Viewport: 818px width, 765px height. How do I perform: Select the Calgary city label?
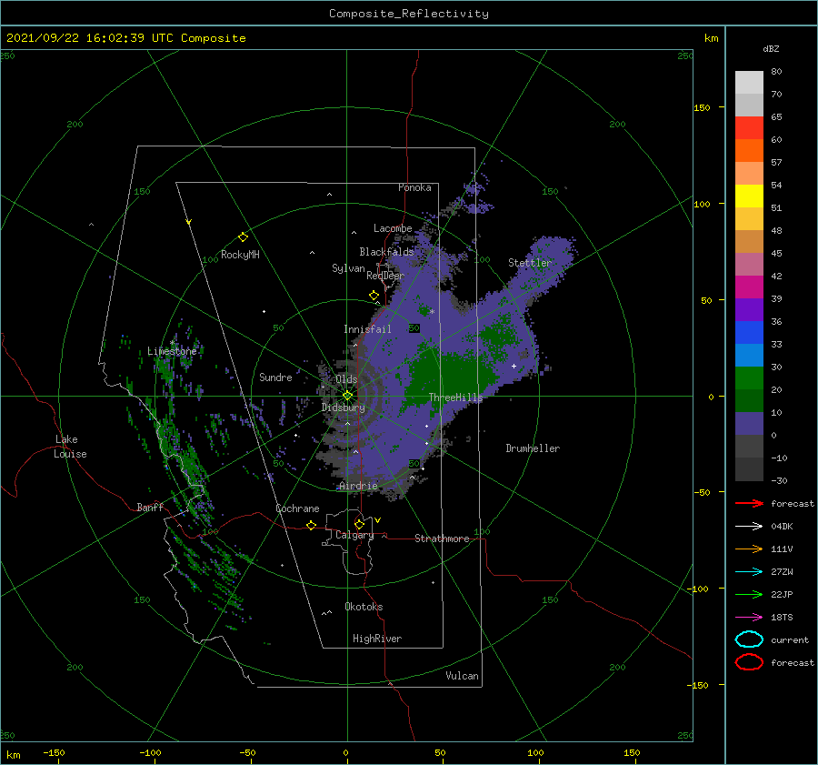tap(354, 535)
